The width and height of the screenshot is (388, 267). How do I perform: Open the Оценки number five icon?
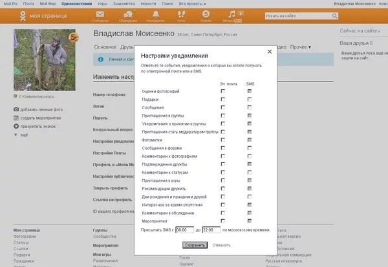click(206, 14)
